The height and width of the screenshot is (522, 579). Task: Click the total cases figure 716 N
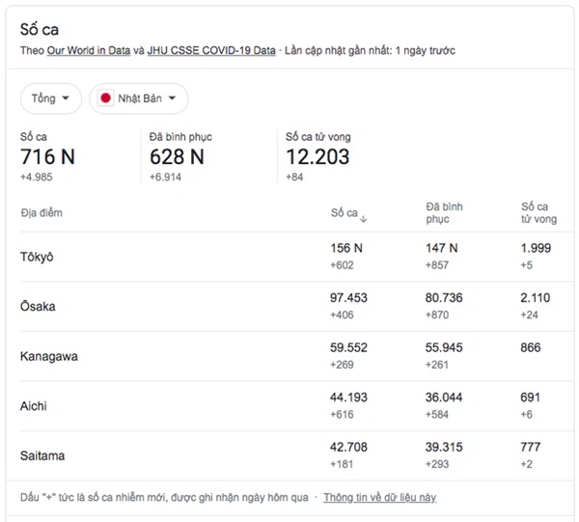(47, 156)
